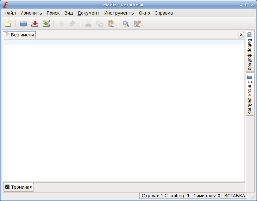Open the Изменить menu
Screen dimensions: 257x201
pos(31,13)
